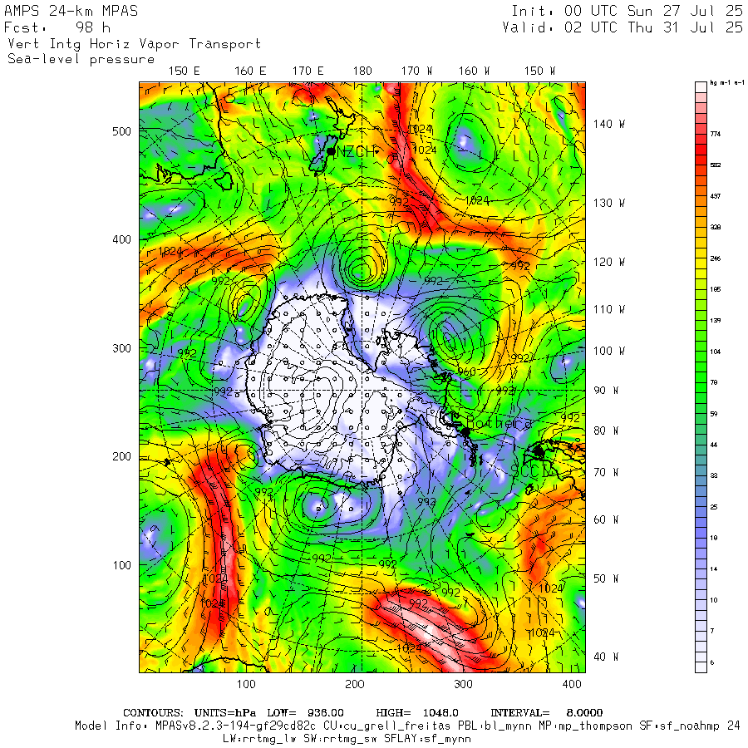Click the '130 W' longitude label
Viewport: 748px width, 748px height.
[609, 203]
